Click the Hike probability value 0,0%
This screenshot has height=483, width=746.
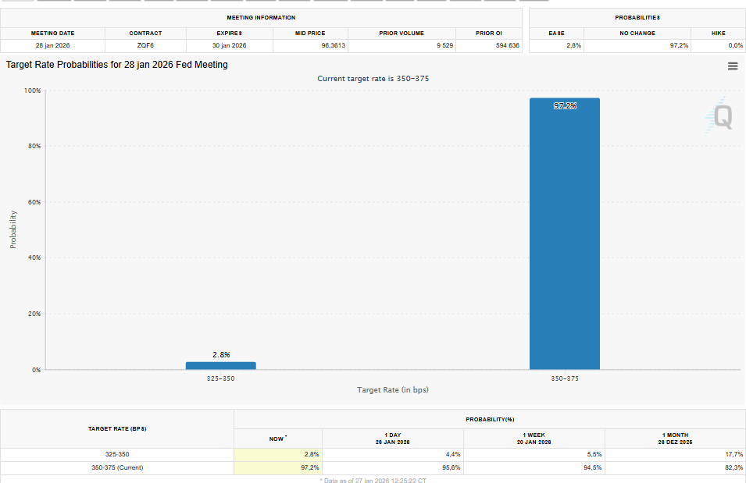click(x=735, y=46)
